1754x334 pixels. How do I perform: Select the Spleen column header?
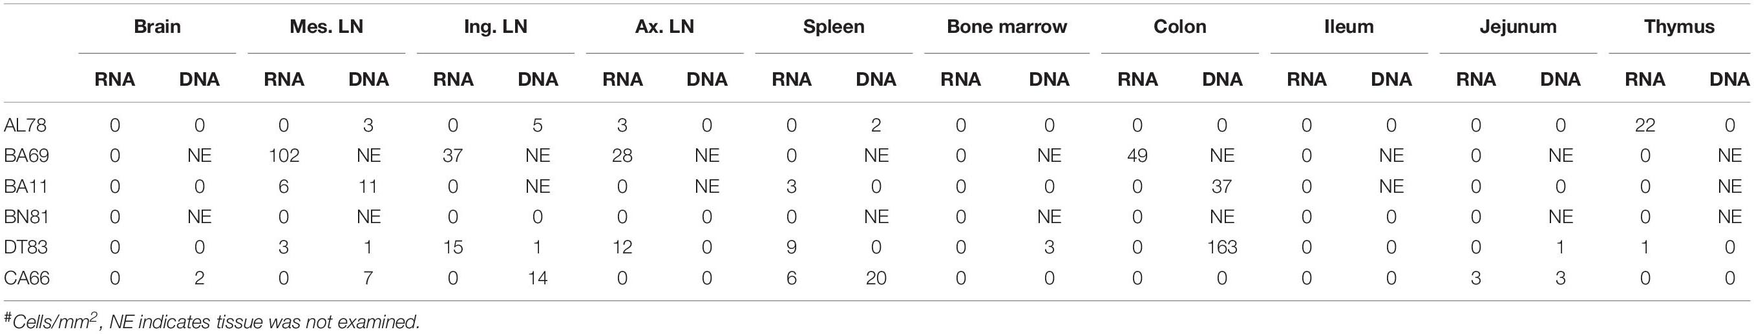pyautogui.click(x=834, y=27)
